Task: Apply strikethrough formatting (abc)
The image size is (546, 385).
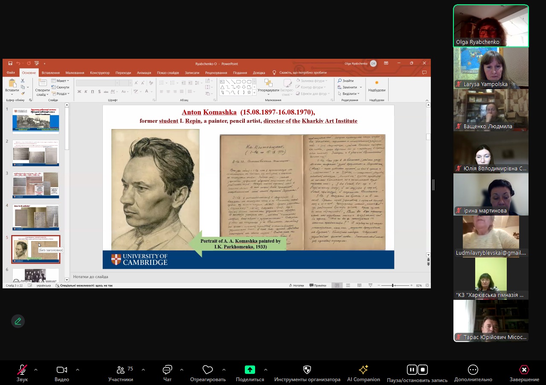Action: point(106,92)
